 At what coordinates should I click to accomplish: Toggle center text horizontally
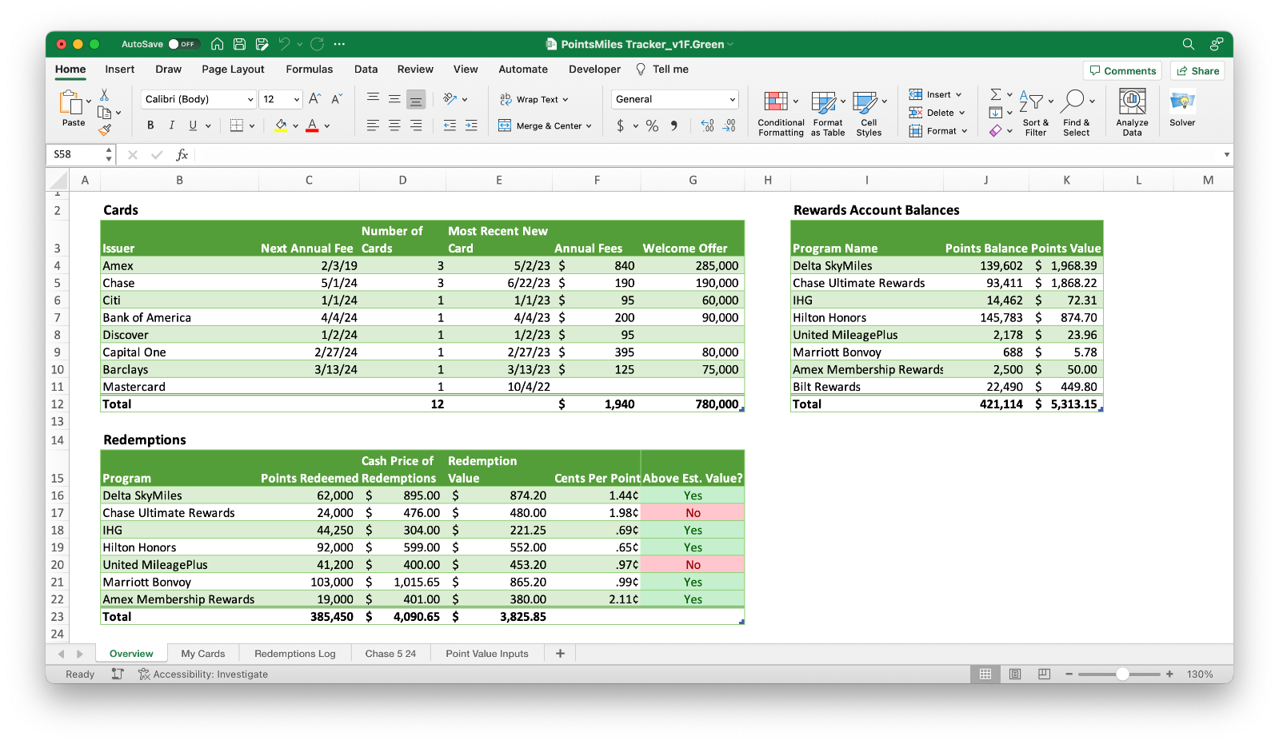pyautogui.click(x=394, y=125)
